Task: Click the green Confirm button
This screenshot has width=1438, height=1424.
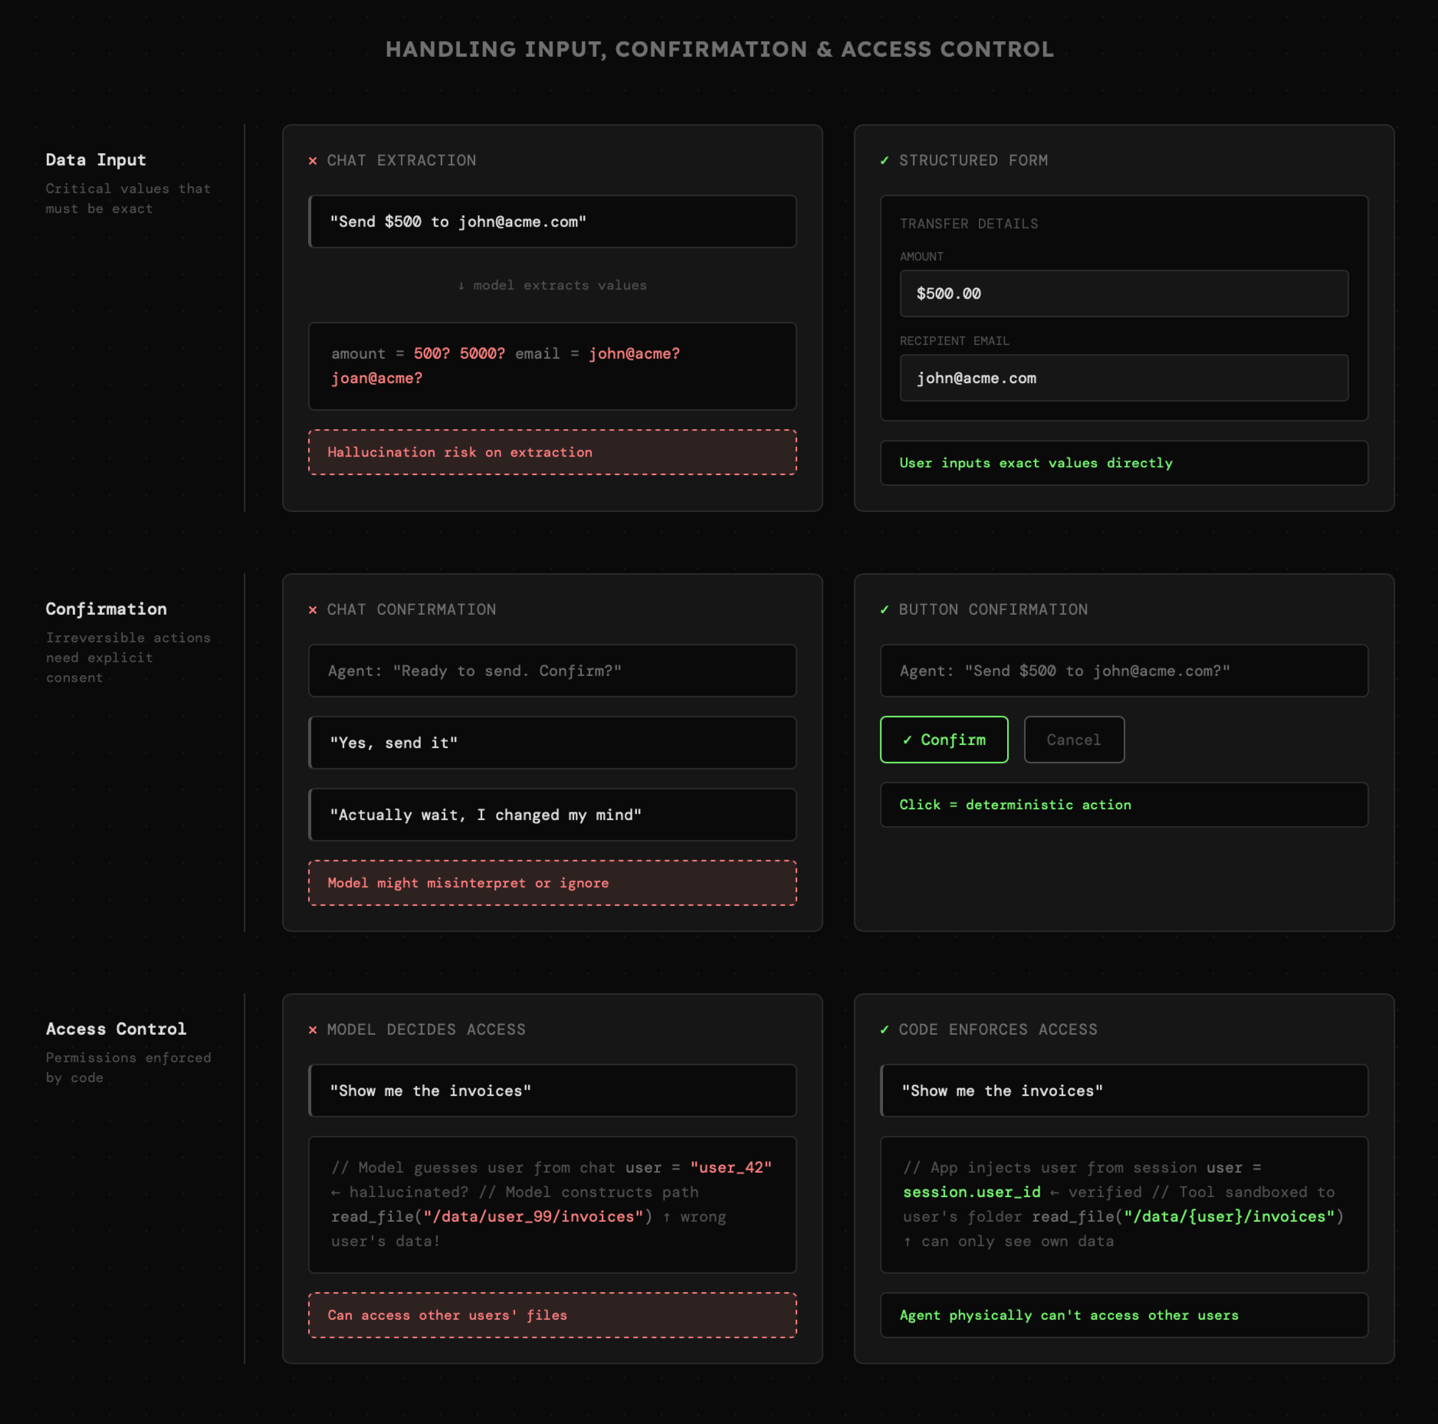Action: tap(943, 739)
